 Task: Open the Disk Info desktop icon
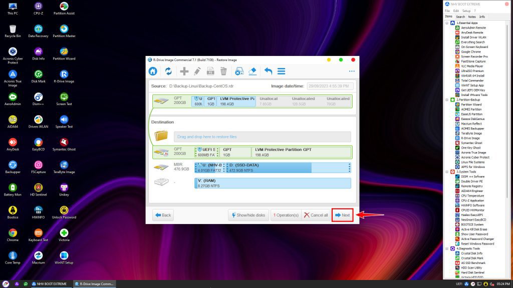(x=38, y=53)
